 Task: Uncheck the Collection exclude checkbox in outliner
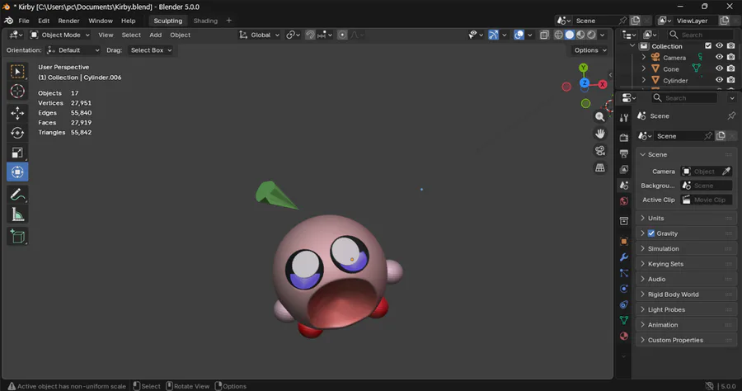click(x=708, y=46)
